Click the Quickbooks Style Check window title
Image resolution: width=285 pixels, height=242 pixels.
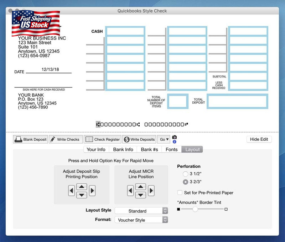coord(142,11)
